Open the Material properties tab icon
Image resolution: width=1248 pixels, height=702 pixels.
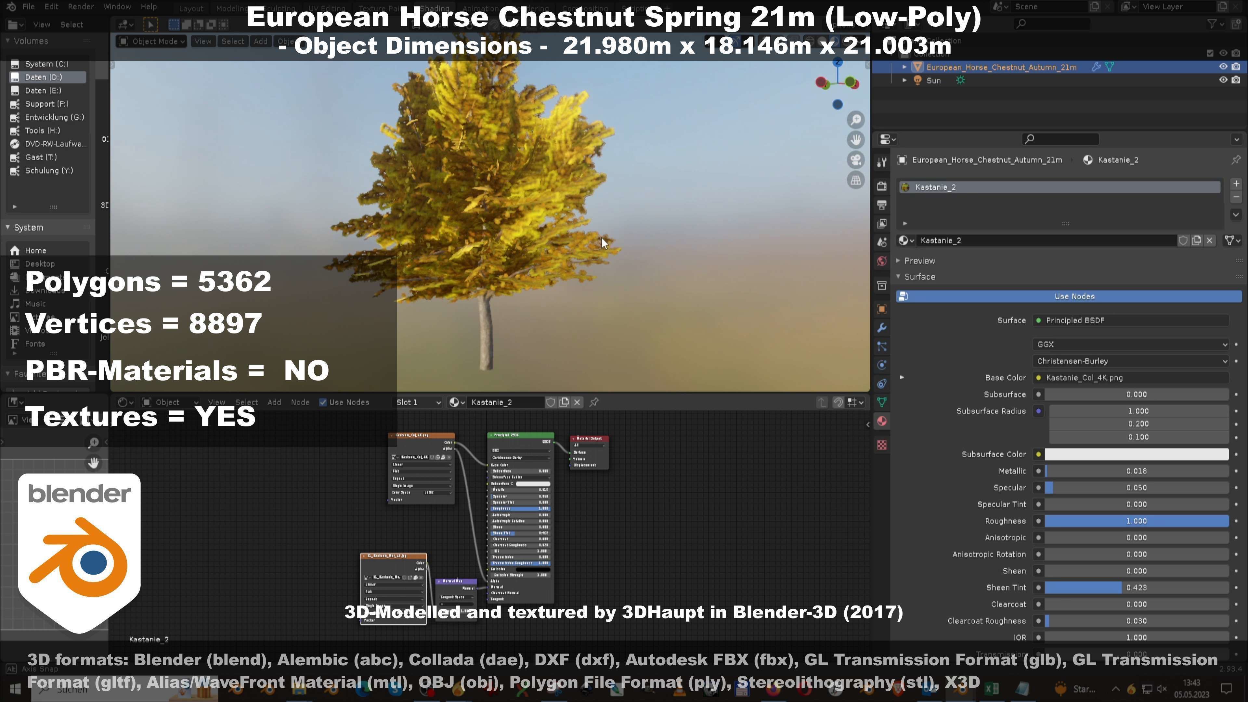(882, 421)
